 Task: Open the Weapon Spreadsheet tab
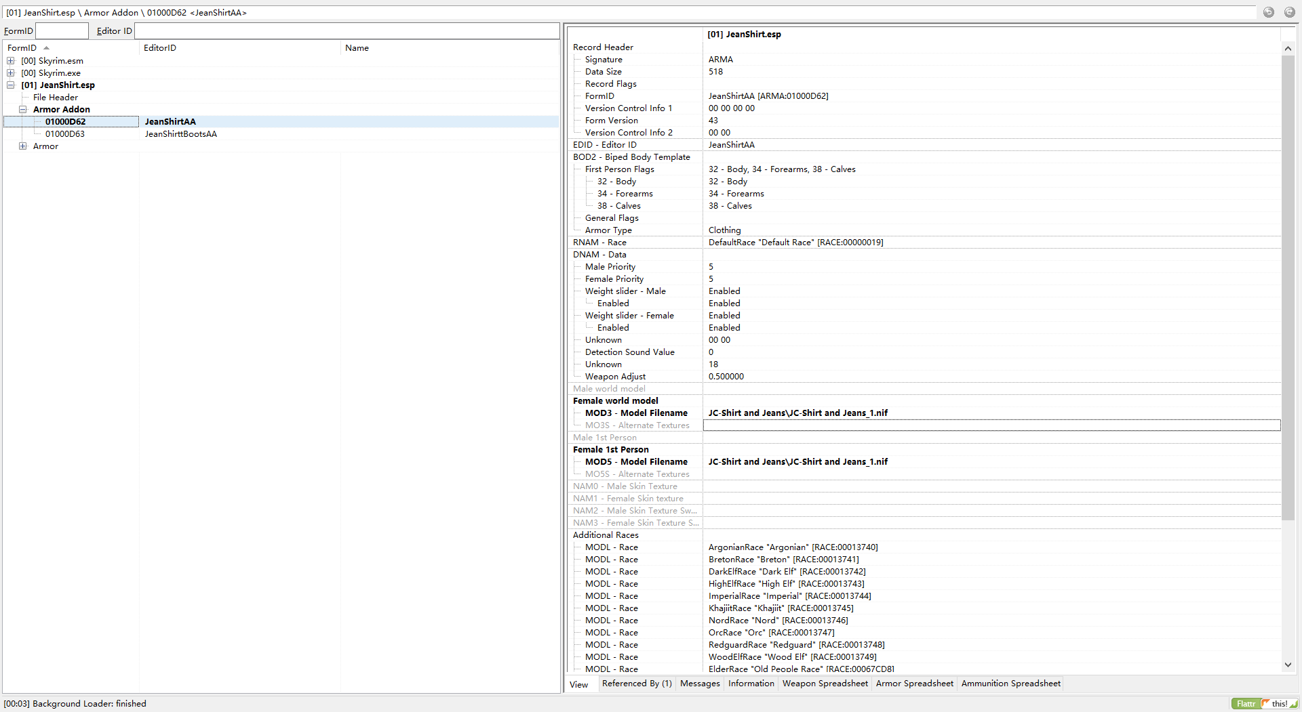825,684
